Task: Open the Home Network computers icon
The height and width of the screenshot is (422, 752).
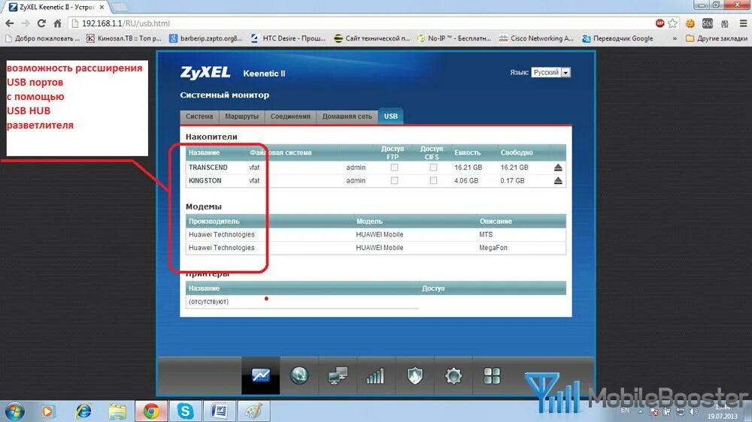Action: pyautogui.click(x=338, y=376)
